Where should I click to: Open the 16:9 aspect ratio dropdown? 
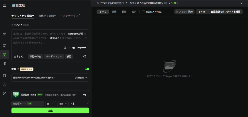(x=63, y=104)
